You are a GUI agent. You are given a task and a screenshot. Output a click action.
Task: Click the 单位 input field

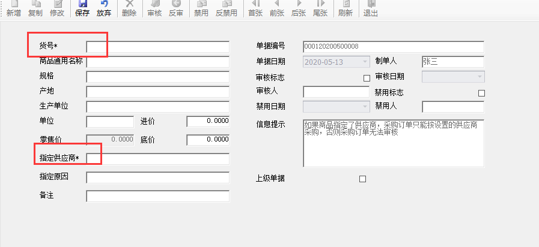[x=110, y=122]
